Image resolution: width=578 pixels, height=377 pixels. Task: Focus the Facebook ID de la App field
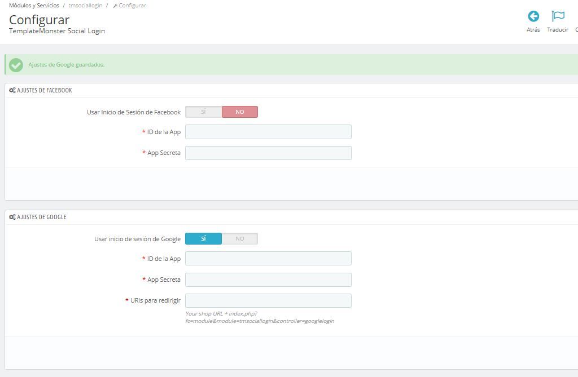pos(268,132)
